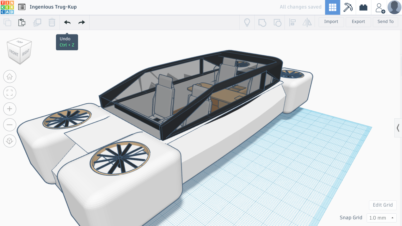The width and height of the screenshot is (402, 226).
Task: Click the view cube's FRONT face
Action: [14, 53]
